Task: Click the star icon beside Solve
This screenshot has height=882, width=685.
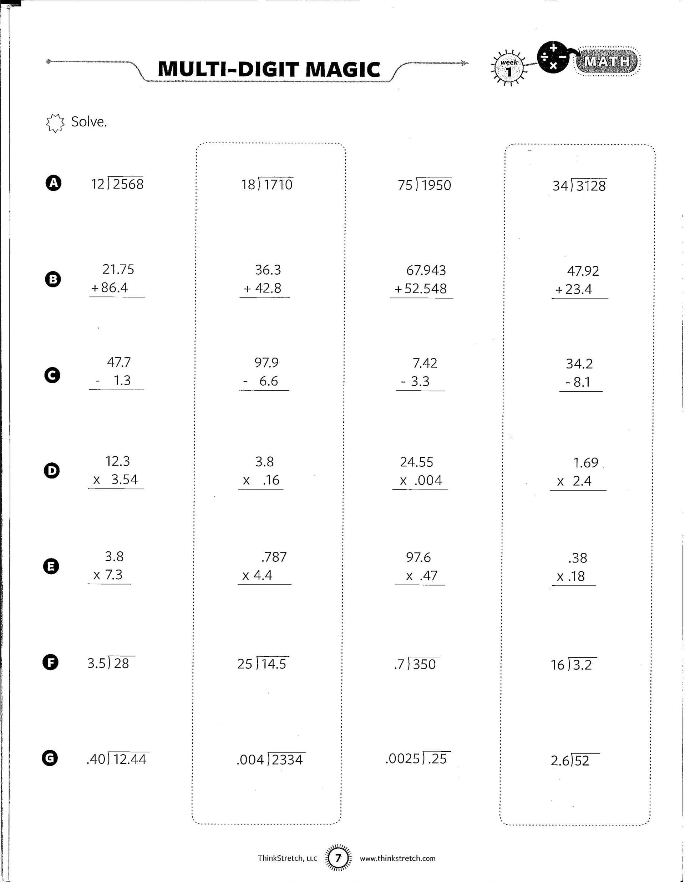Action: (55, 122)
